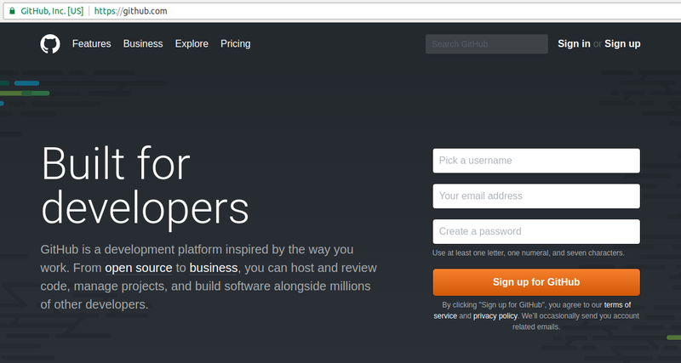Click the orange Sign up for GitHub button
This screenshot has height=363, width=681.
536,282
